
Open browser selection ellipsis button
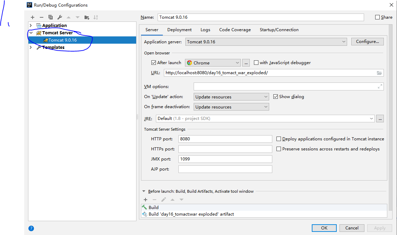(246, 63)
